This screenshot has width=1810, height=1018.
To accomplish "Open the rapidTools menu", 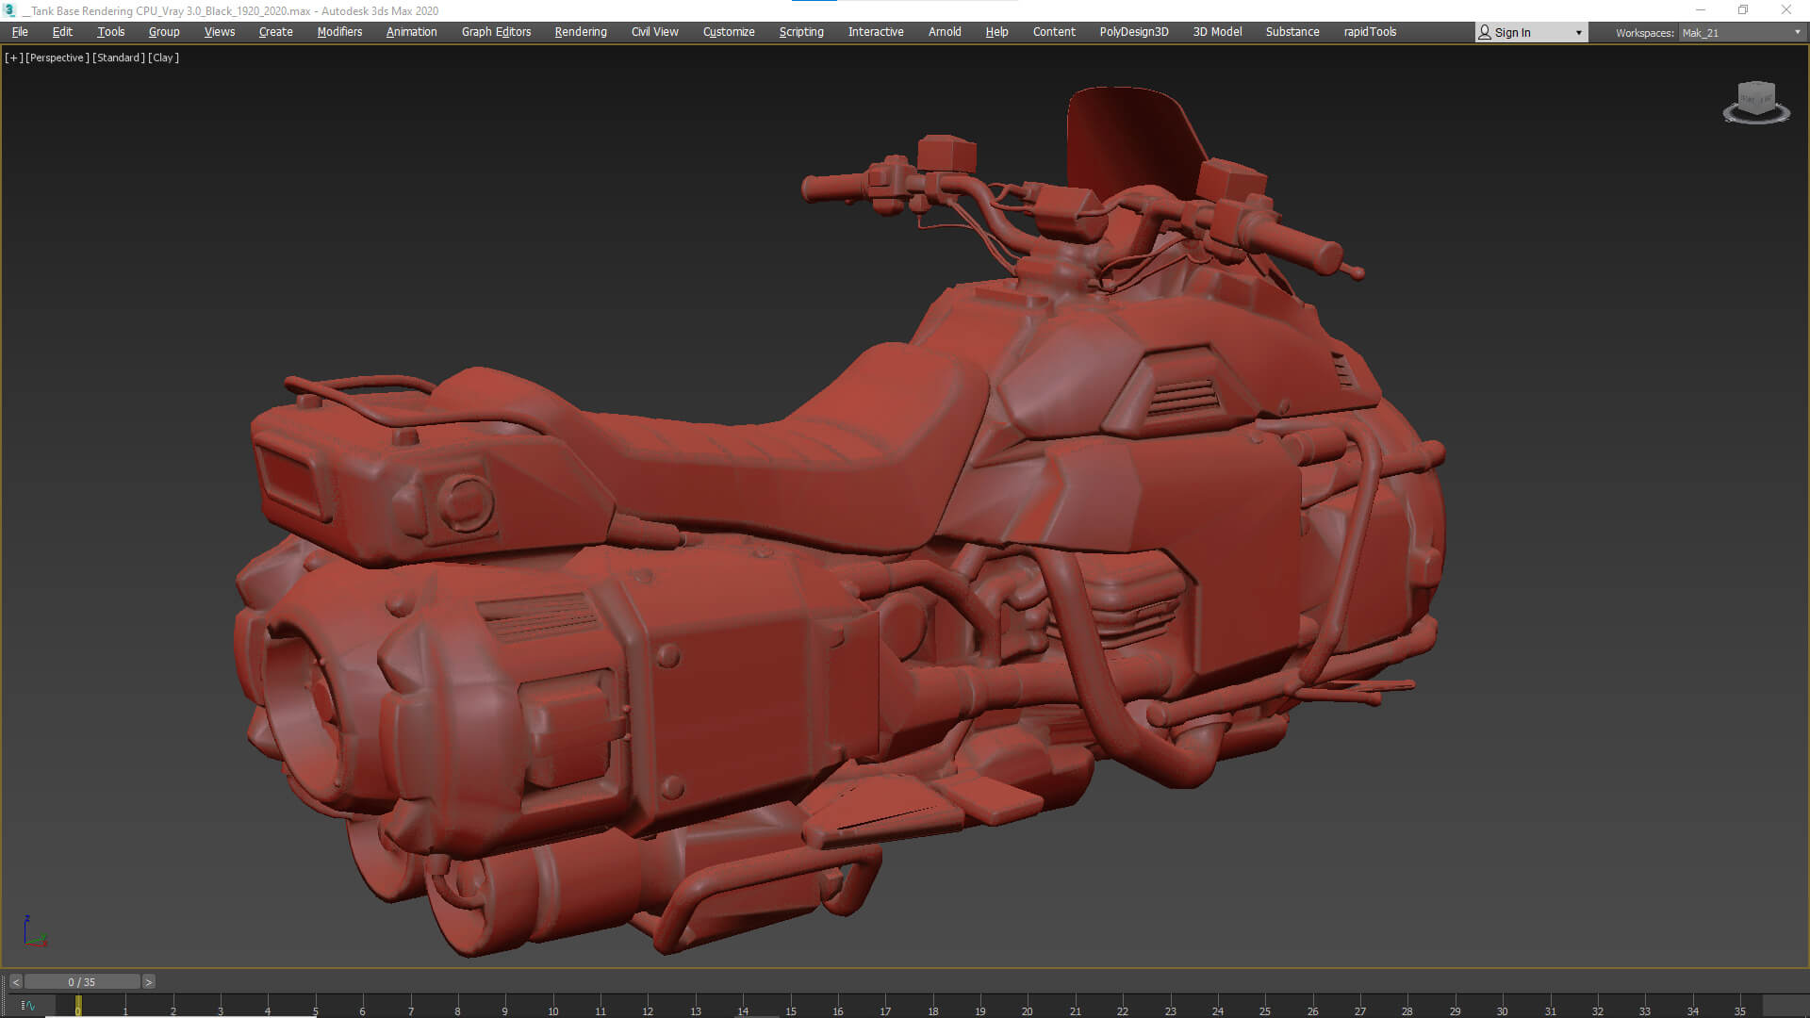I will pos(1370,32).
